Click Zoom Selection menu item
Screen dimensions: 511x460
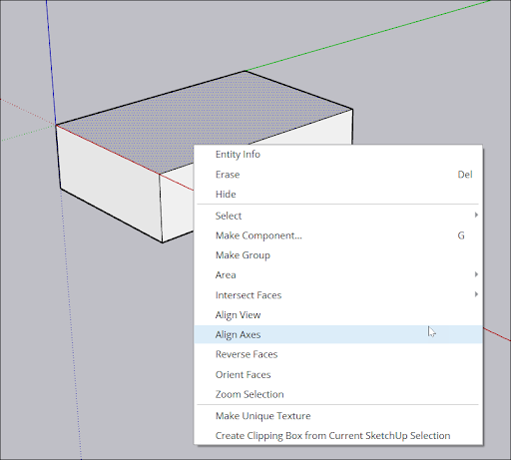(x=337, y=394)
